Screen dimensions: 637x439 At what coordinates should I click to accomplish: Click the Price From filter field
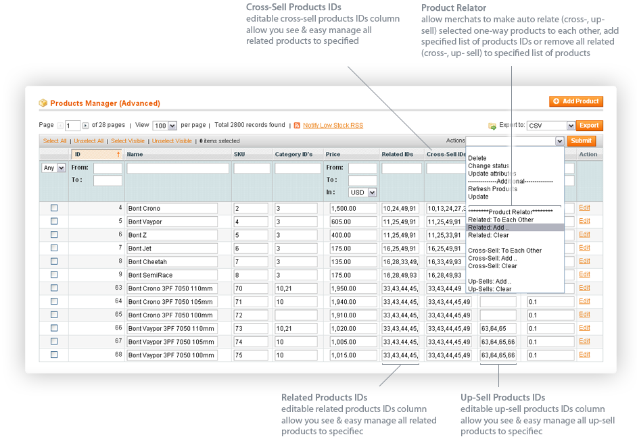[x=362, y=168]
